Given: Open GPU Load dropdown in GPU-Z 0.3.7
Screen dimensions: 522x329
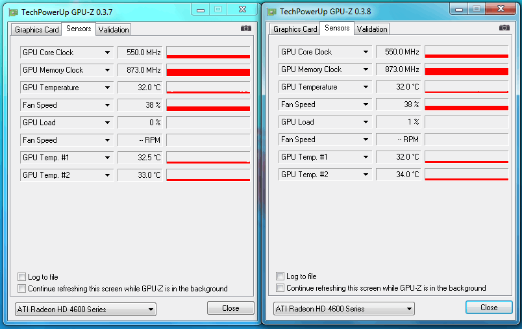Looking at the screenshot, I should [x=67, y=123].
